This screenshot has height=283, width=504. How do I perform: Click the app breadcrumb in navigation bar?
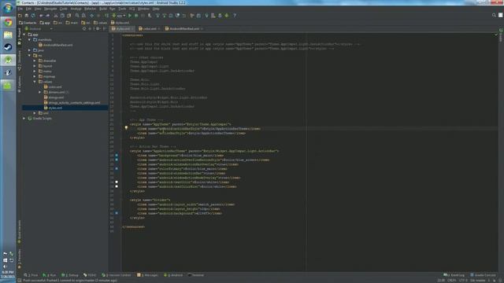(45, 23)
